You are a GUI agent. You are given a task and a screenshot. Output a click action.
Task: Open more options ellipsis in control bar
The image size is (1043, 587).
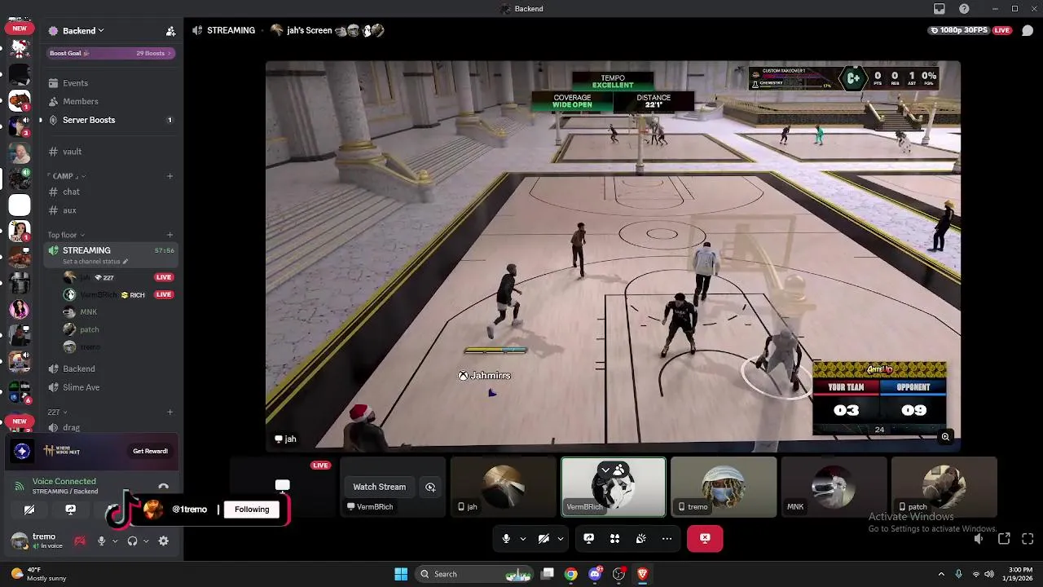(x=667, y=538)
